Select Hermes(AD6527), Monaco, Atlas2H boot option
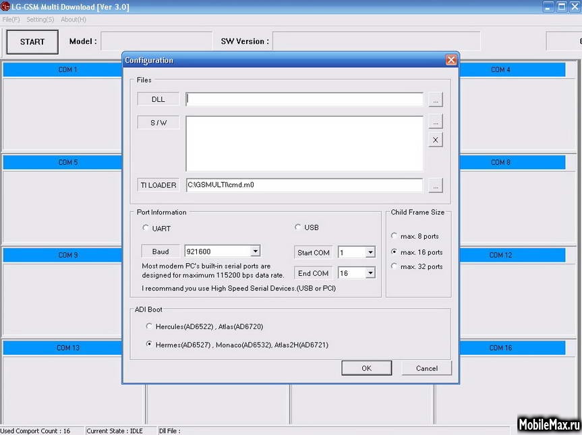 point(149,345)
